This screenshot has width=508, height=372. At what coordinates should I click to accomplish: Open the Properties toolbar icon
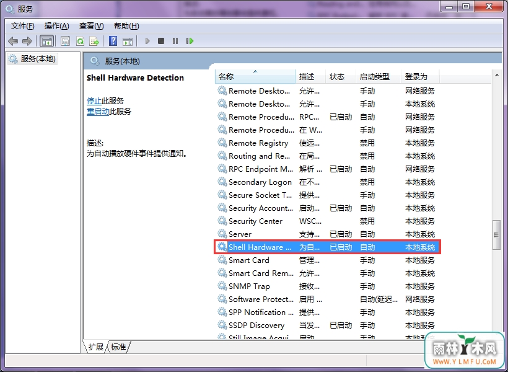66,41
